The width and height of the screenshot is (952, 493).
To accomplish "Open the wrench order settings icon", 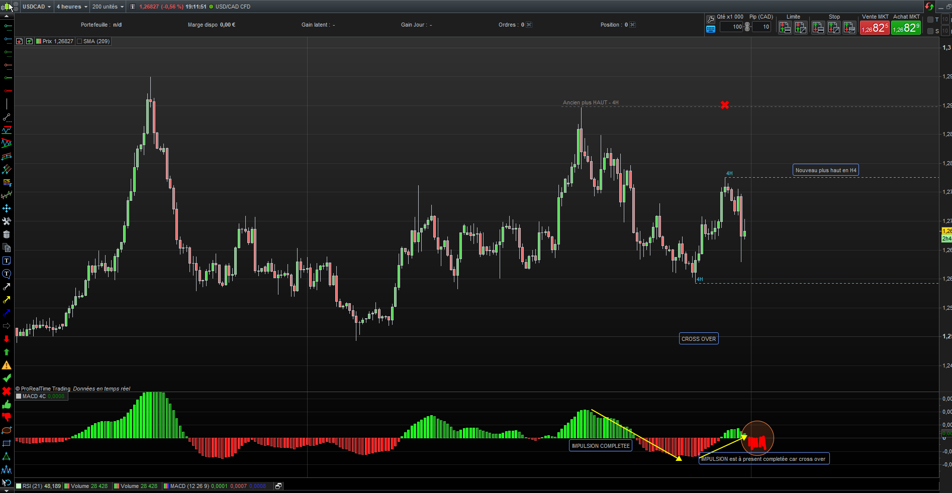I will (x=710, y=19).
